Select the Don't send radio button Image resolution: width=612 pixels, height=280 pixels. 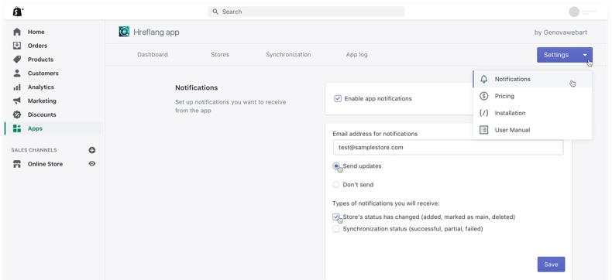pos(336,185)
